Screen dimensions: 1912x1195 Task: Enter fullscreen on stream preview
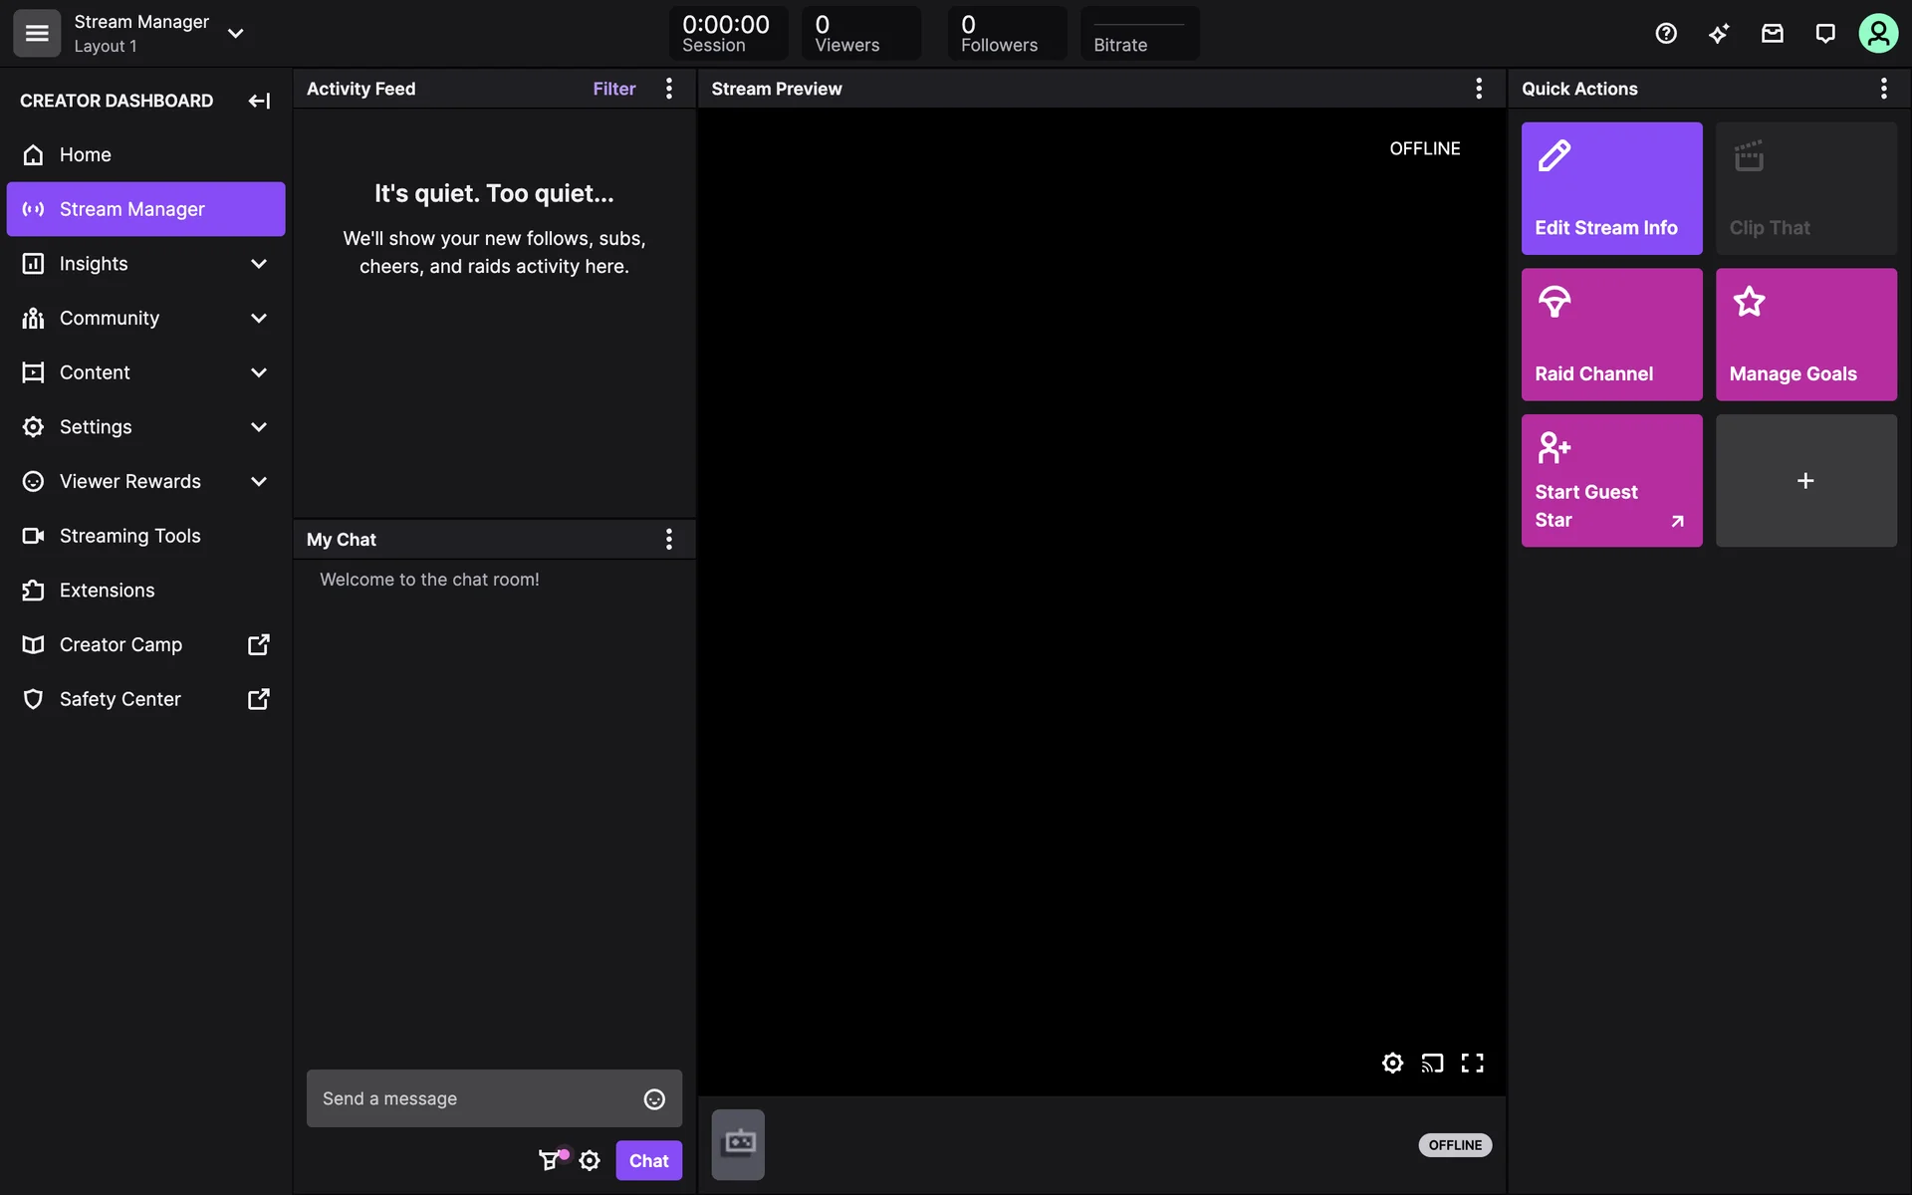click(x=1472, y=1063)
